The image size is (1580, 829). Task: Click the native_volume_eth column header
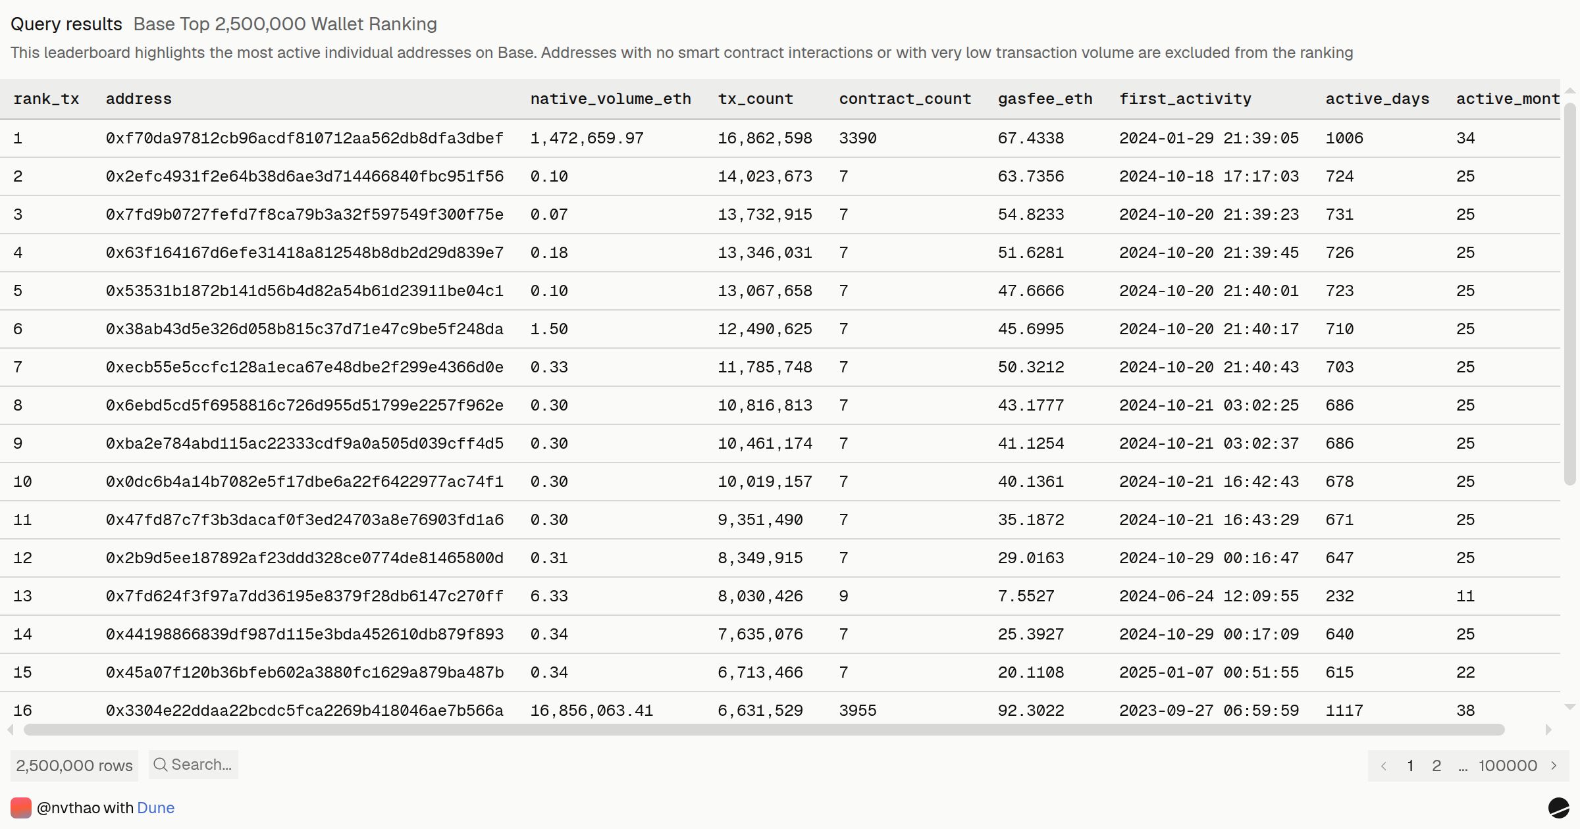pos(611,99)
